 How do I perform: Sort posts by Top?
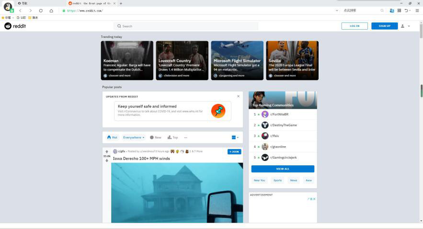(x=172, y=137)
